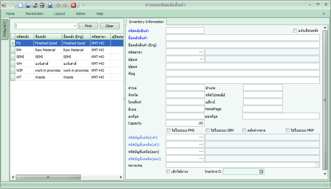Image resolution: width=331 pixels, height=189 pixels.
Task: Click the Print icon in toolbar
Action: [50, 5]
